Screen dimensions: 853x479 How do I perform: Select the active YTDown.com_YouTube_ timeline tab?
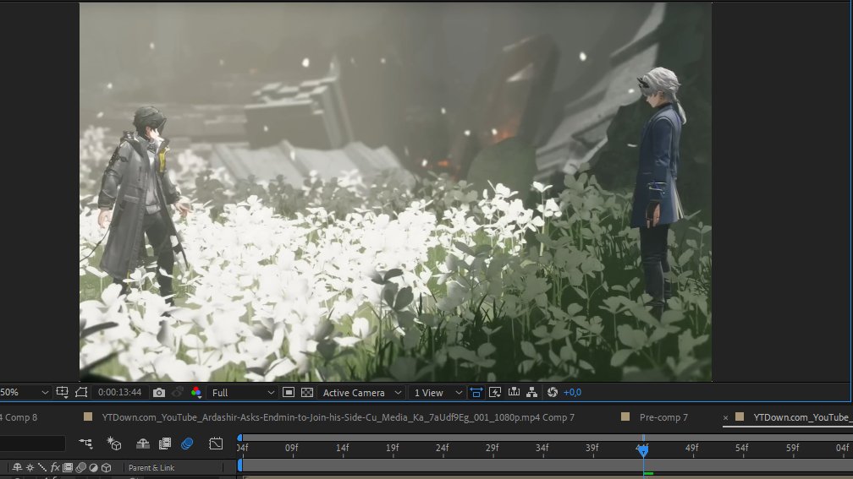[802, 417]
